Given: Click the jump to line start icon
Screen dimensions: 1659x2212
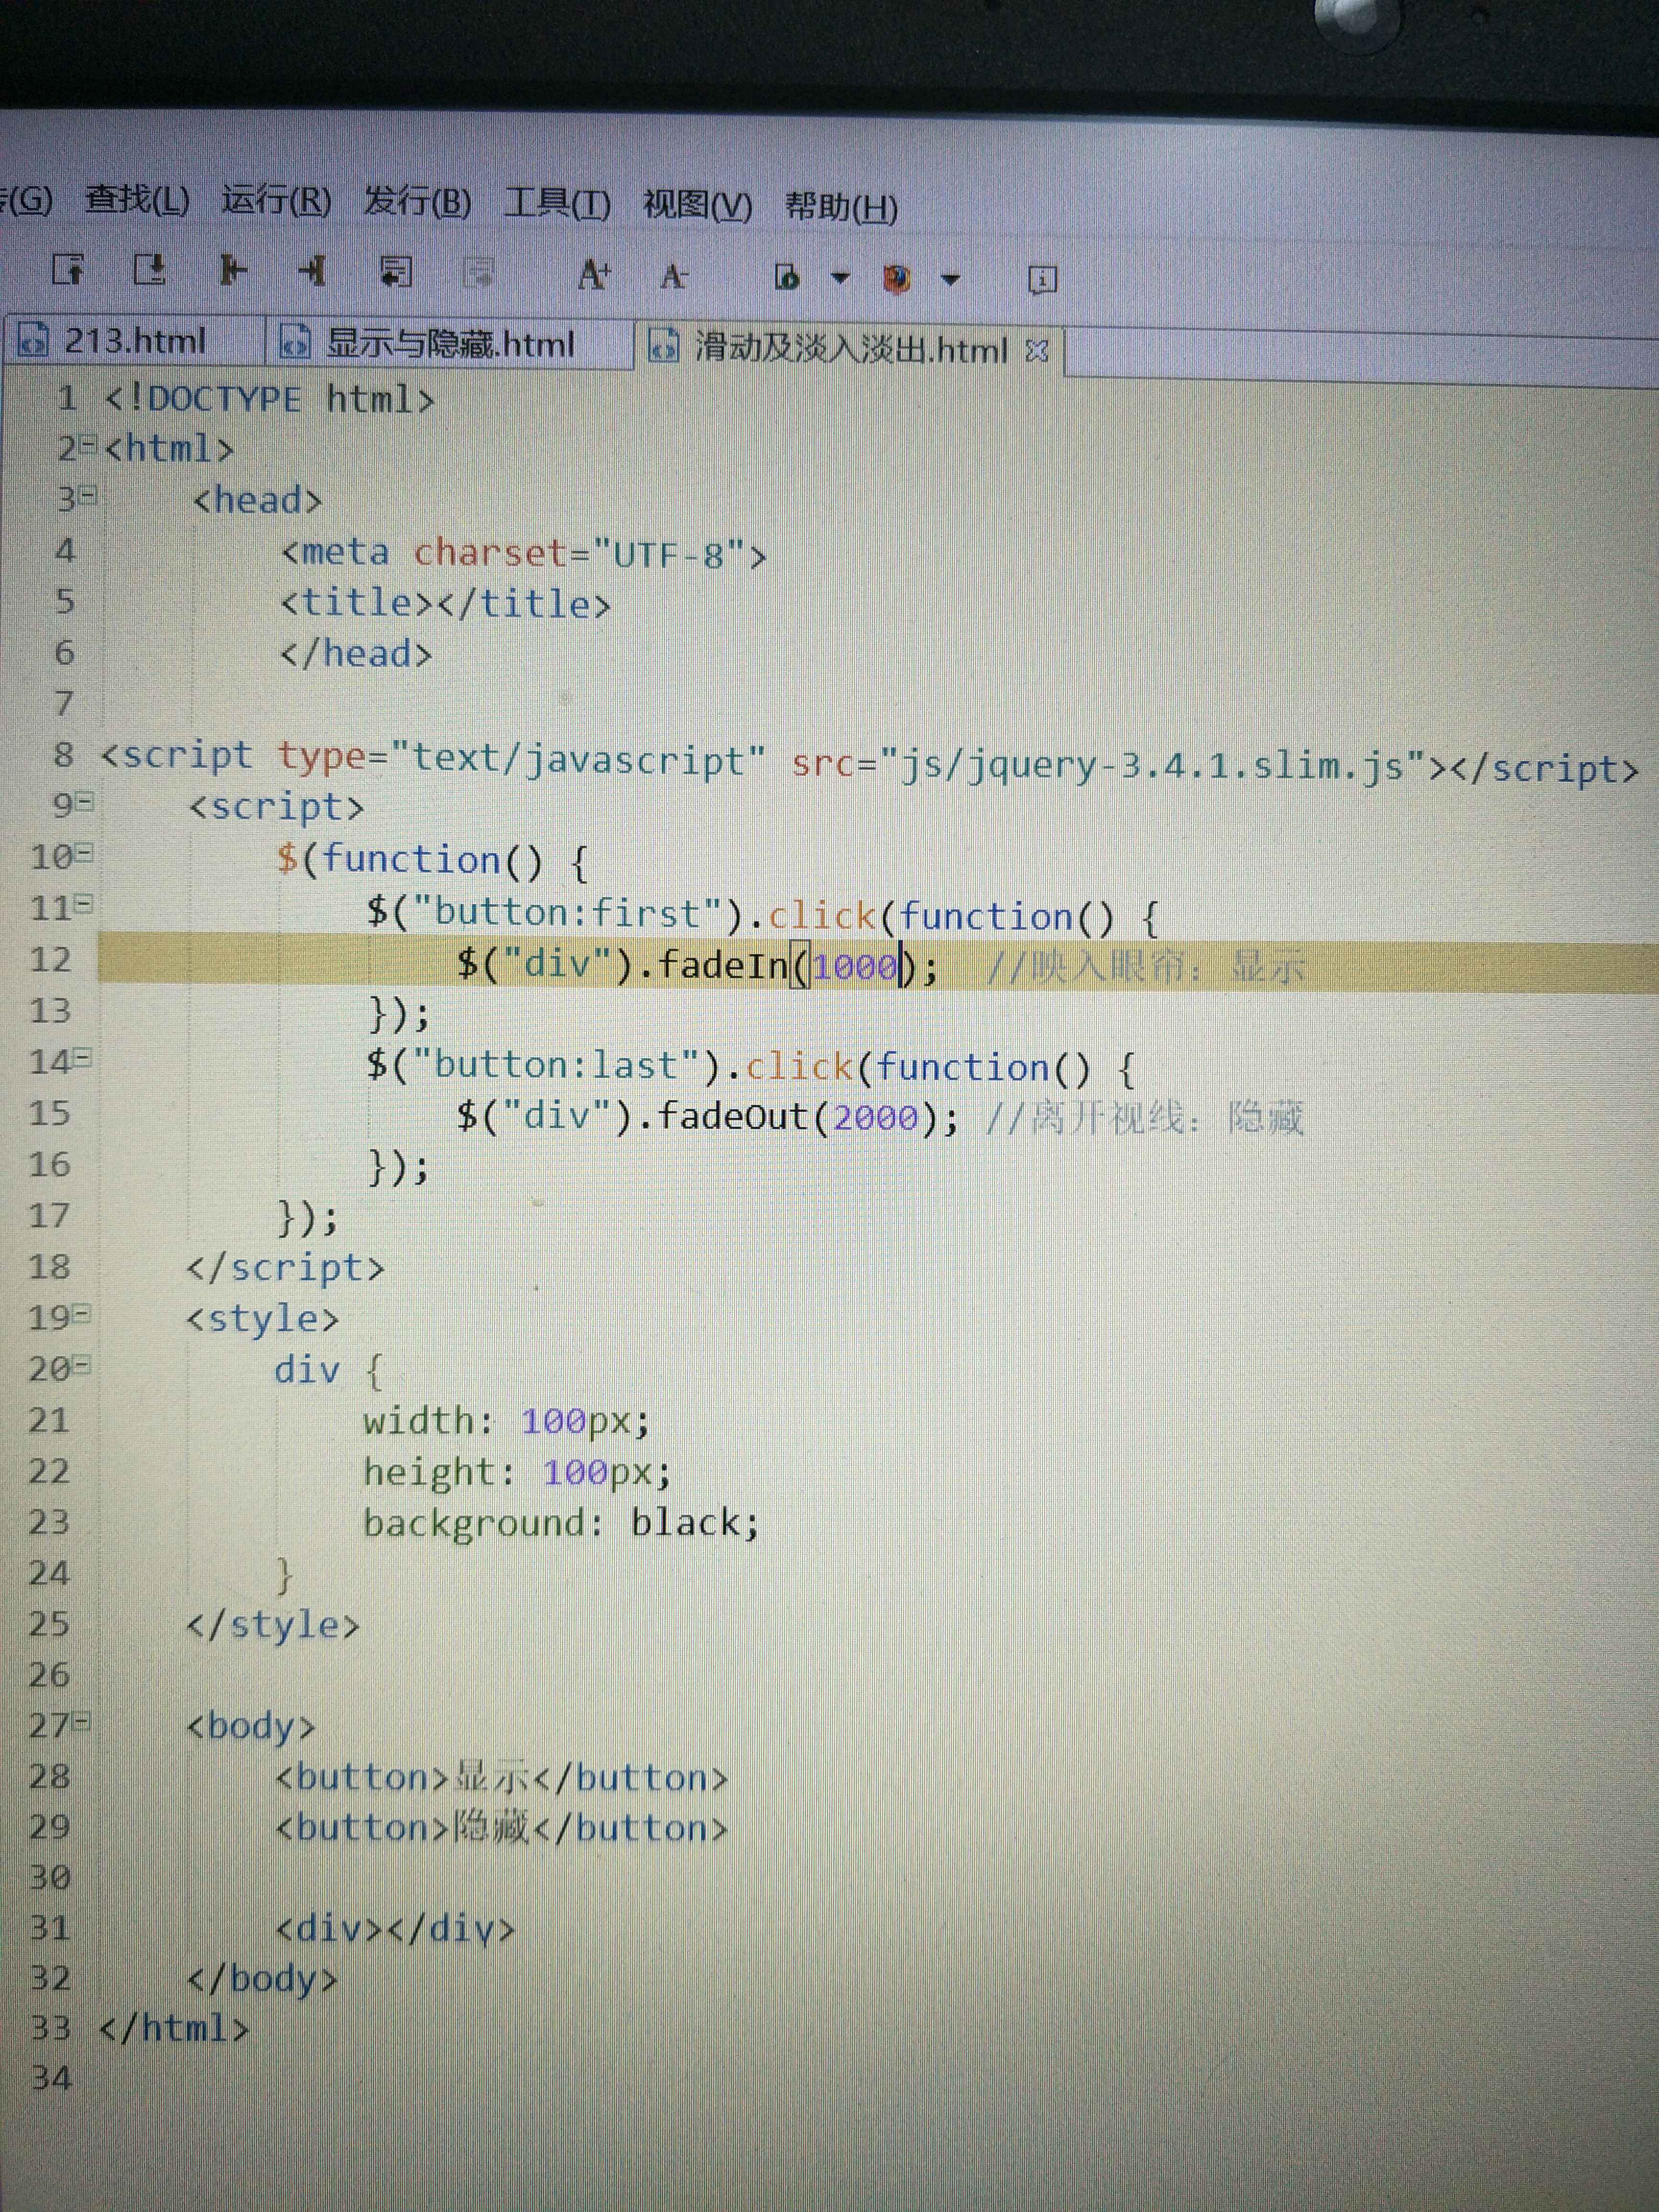Looking at the screenshot, I should (232, 270).
